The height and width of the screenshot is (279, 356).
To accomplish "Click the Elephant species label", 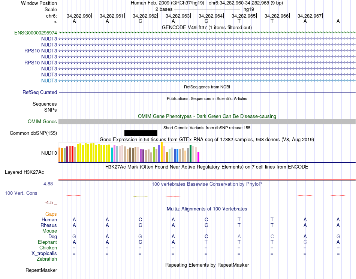I will pos(48,242).
